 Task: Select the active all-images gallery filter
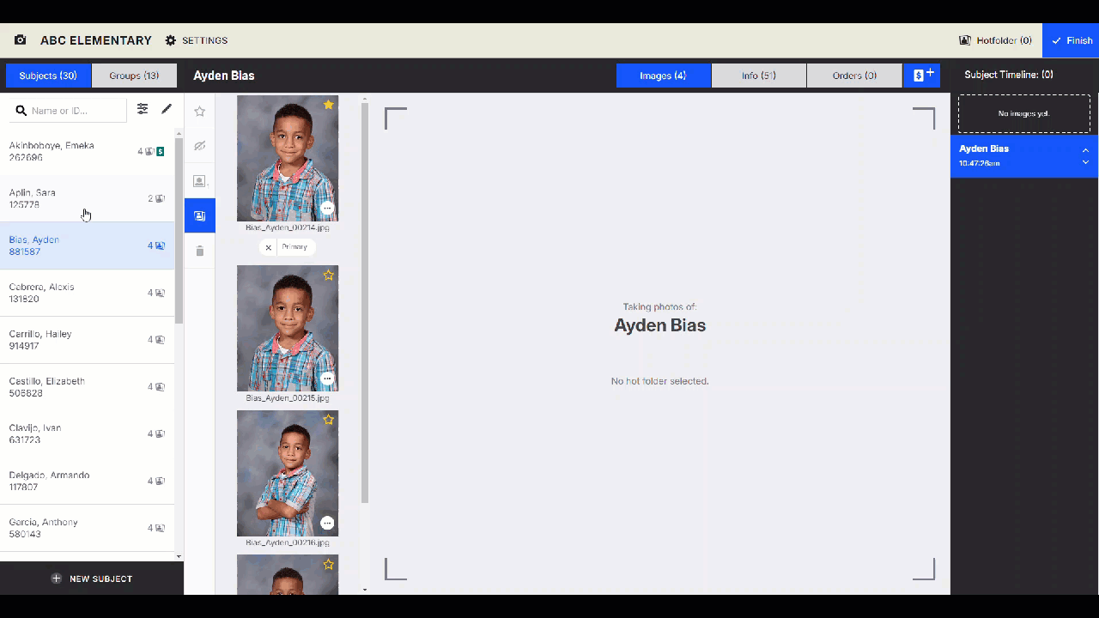pyautogui.click(x=200, y=215)
